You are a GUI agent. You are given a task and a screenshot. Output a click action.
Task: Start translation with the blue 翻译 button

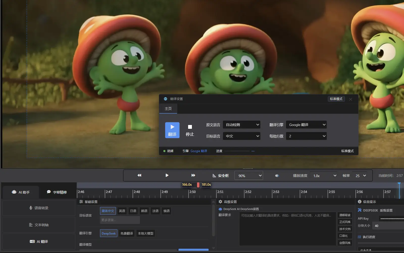[172, 130]
